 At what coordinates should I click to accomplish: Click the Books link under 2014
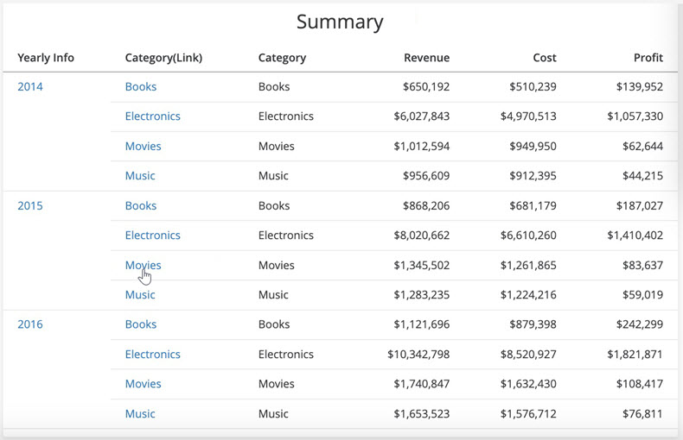141,86
